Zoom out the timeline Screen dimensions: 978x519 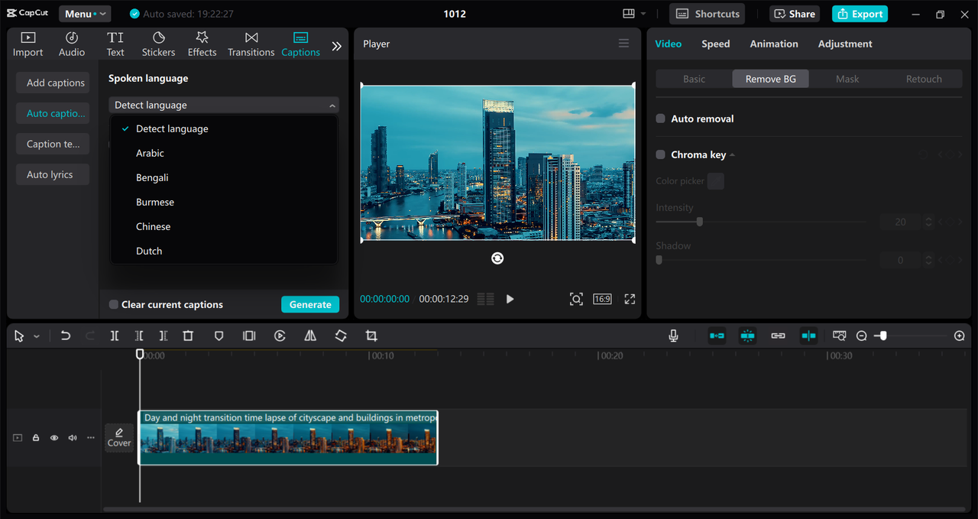[862, 336]
